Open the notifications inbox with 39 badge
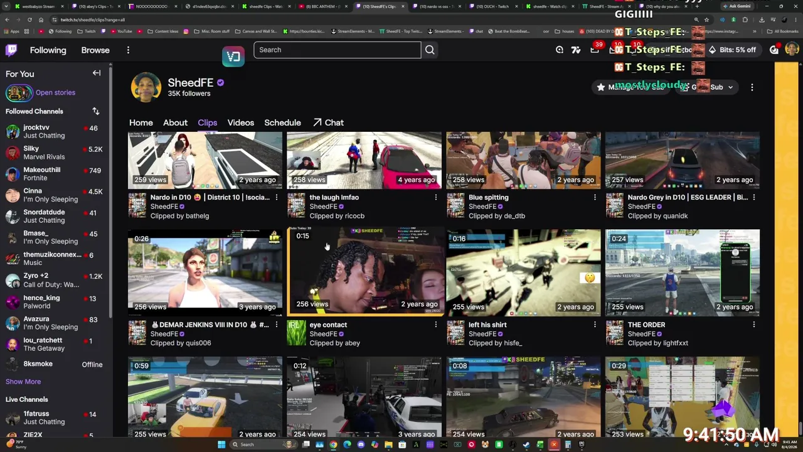The height and width of the screenshot is (452, 803). (595, 50)
